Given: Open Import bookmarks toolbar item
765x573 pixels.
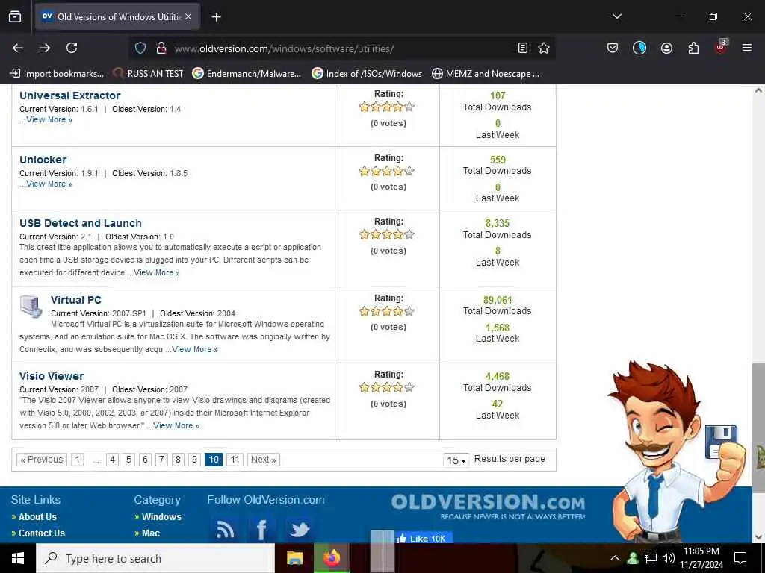Looking at the screenshot, I should coord(57,74).
